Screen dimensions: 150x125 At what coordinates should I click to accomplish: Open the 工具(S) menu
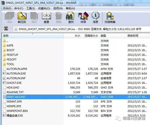[x=31, y=8]
